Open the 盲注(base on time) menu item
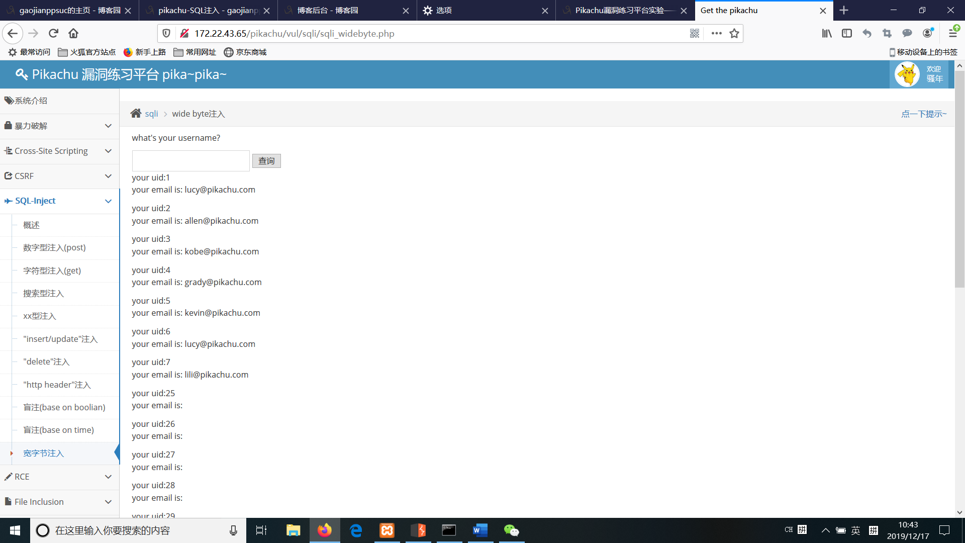Screen dimensions: 965x543 click(x=58, y=430)
